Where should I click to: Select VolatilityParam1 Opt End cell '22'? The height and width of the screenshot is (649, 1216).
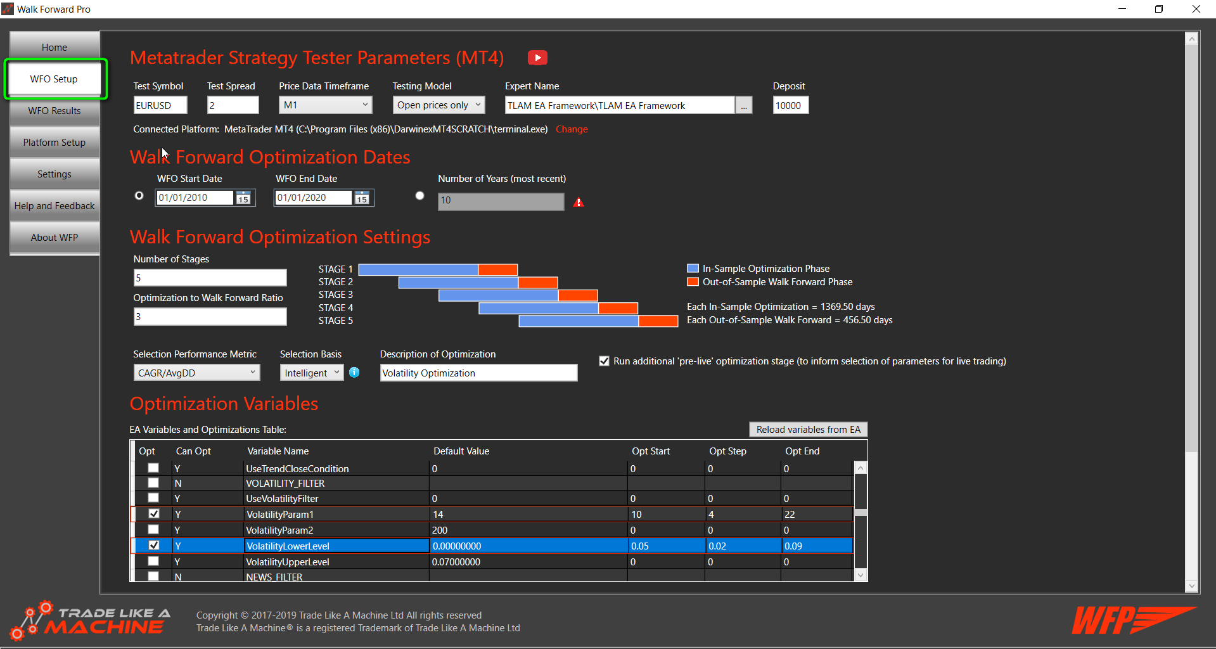817,514
